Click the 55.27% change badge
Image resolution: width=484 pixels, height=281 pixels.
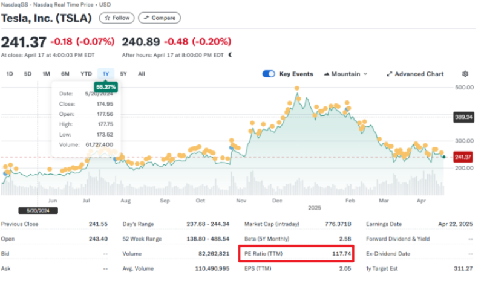pyautogui.click(x=106, y=87)
